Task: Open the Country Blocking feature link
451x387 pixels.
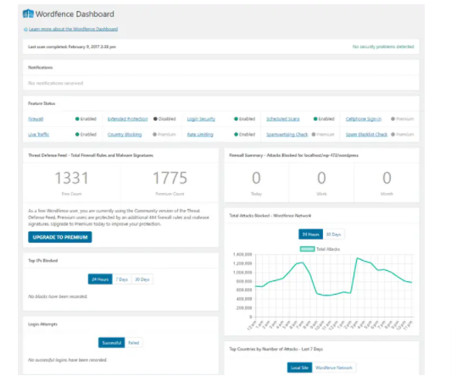Action: coord(125,135)
